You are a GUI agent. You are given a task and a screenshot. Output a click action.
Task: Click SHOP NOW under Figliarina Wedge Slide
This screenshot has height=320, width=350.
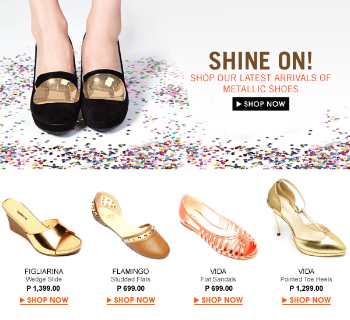point(44,300)
